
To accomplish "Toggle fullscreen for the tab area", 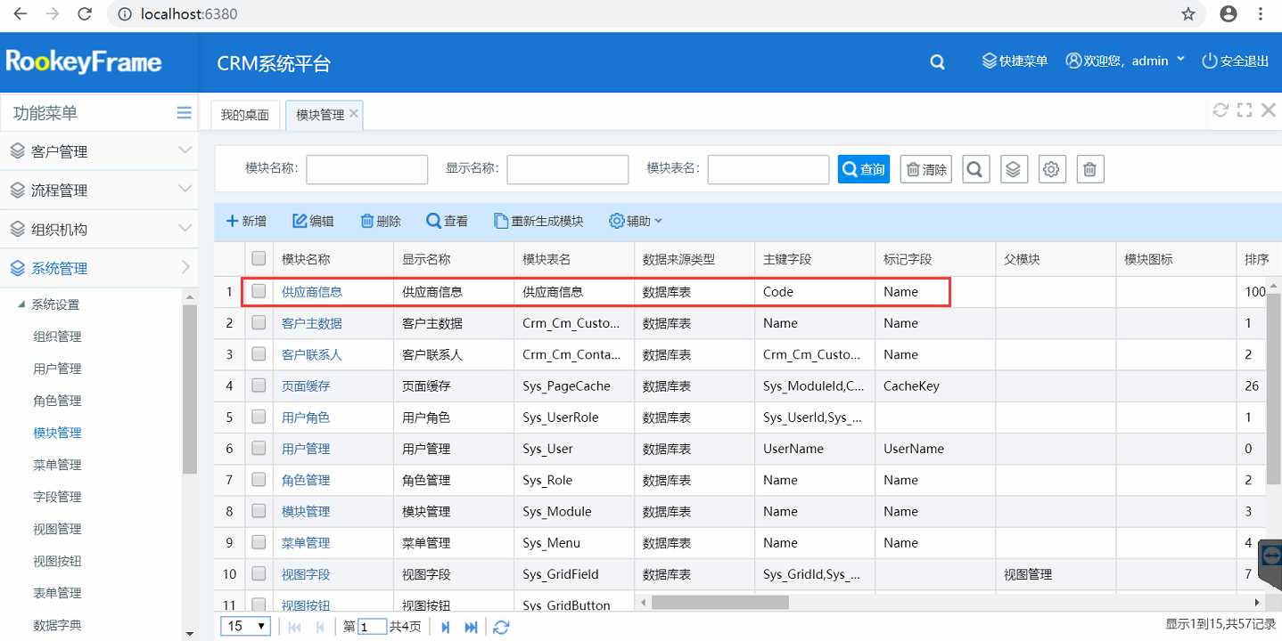I will [1245, 110].
